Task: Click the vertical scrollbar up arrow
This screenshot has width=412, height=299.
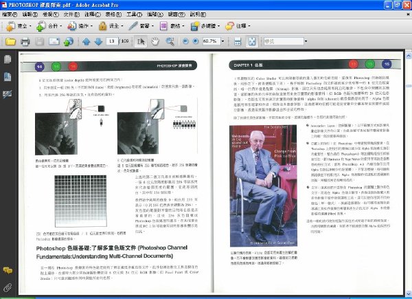Action: 409,56
